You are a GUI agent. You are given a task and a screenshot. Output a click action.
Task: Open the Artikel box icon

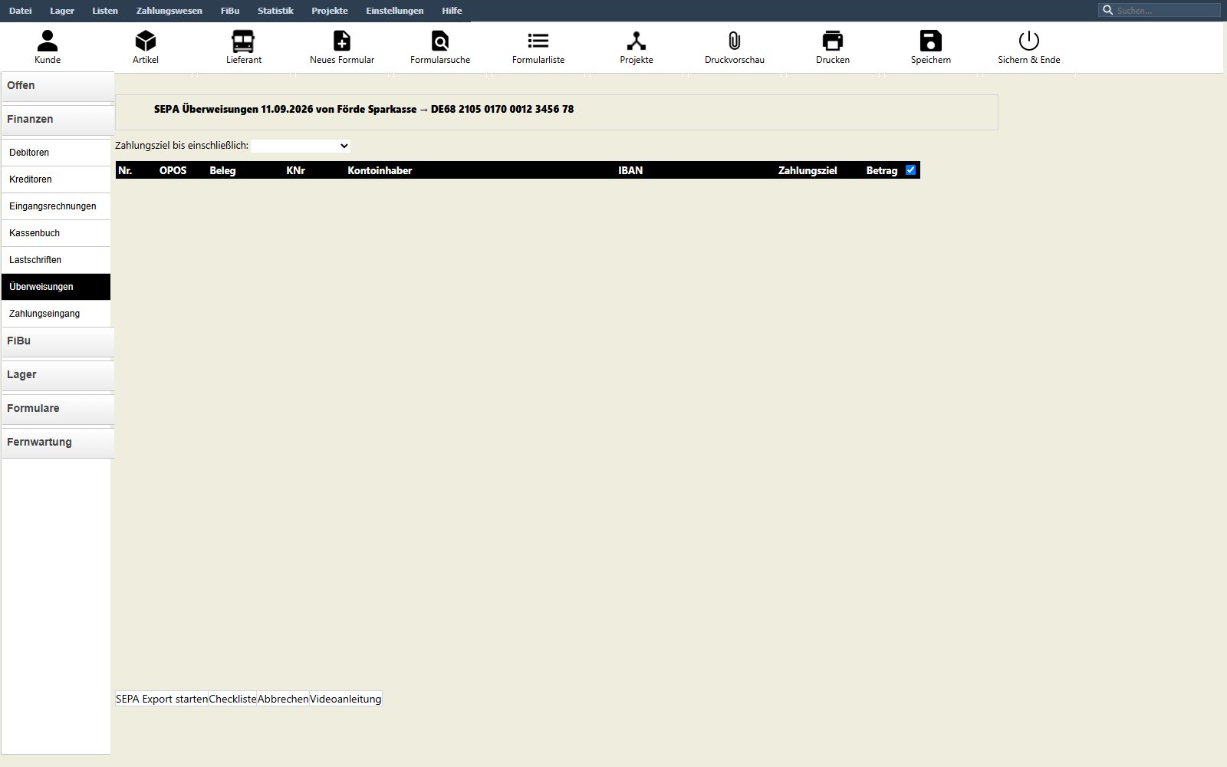[x=146, y=41]
